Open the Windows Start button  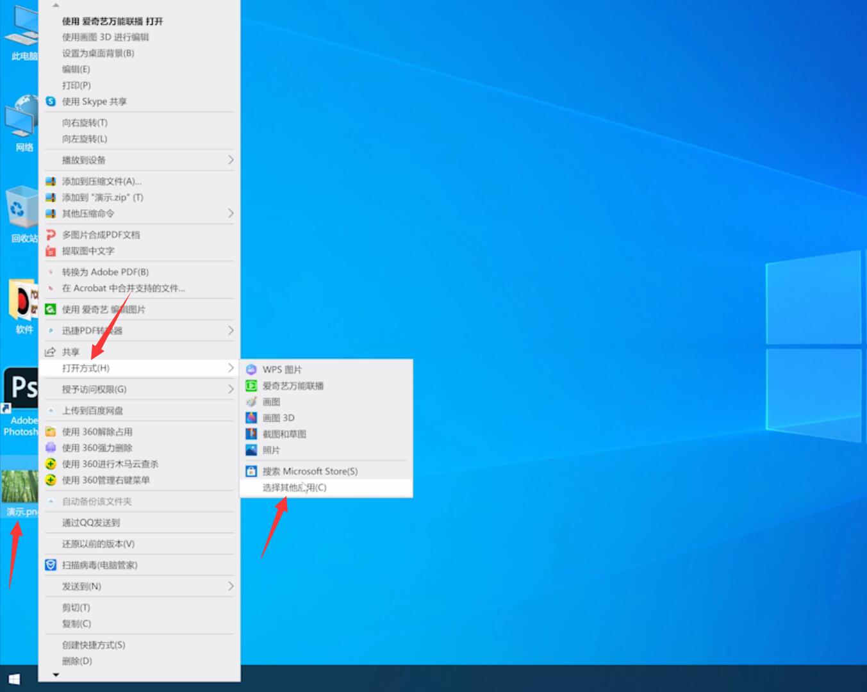click(x=14, y=679)
